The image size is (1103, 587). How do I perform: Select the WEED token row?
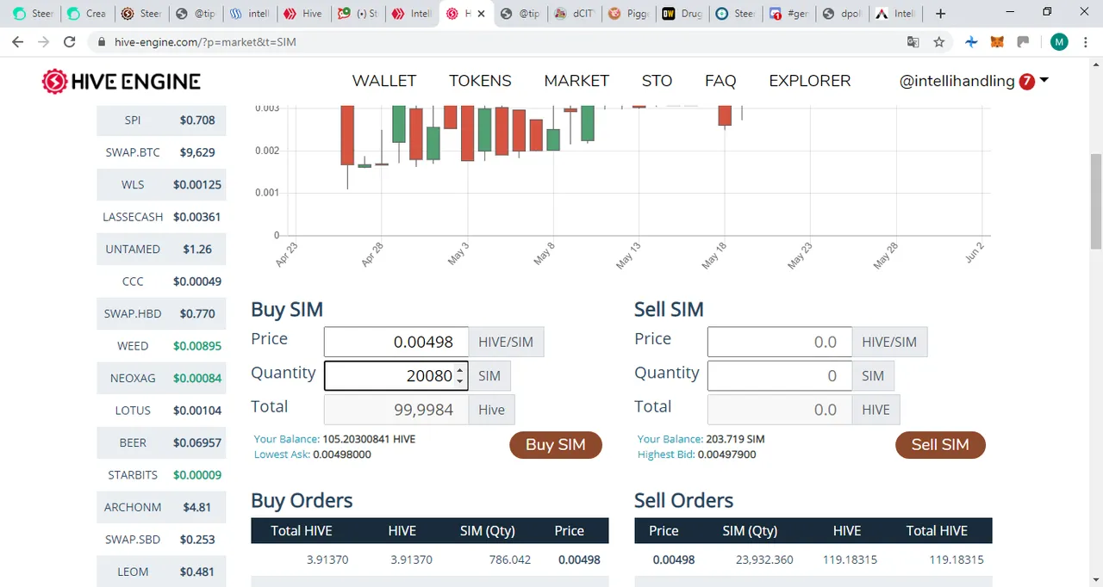click(x=161, y=346)
